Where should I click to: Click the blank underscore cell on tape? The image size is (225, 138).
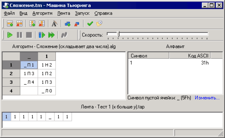click(50, 117)
